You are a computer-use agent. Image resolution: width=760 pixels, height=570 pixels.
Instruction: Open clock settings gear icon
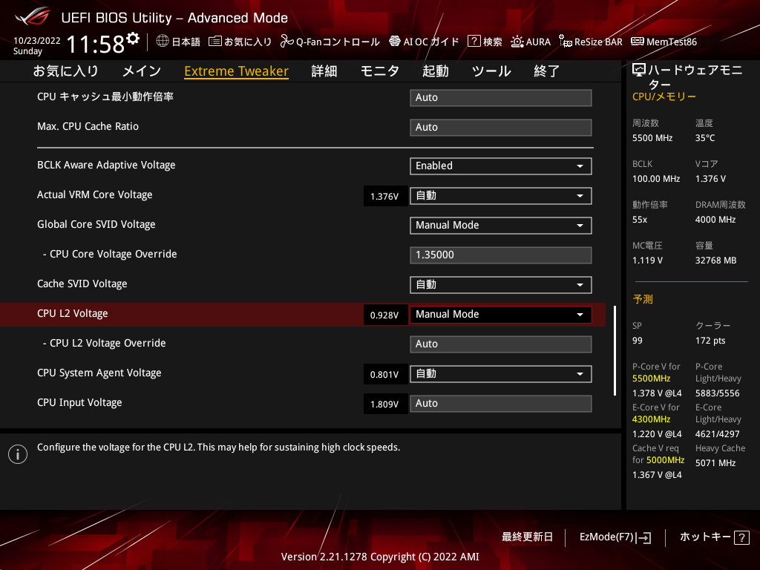[x=132, y=39]
